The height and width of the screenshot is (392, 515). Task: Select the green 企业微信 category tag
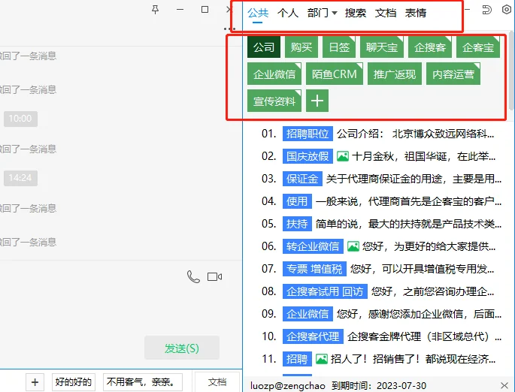[x=274, y=74]
